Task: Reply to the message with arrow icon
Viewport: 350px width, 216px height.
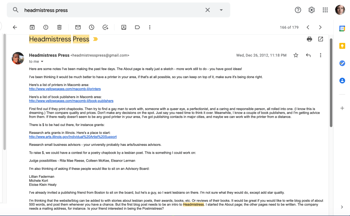Action: tap(308, 55)
